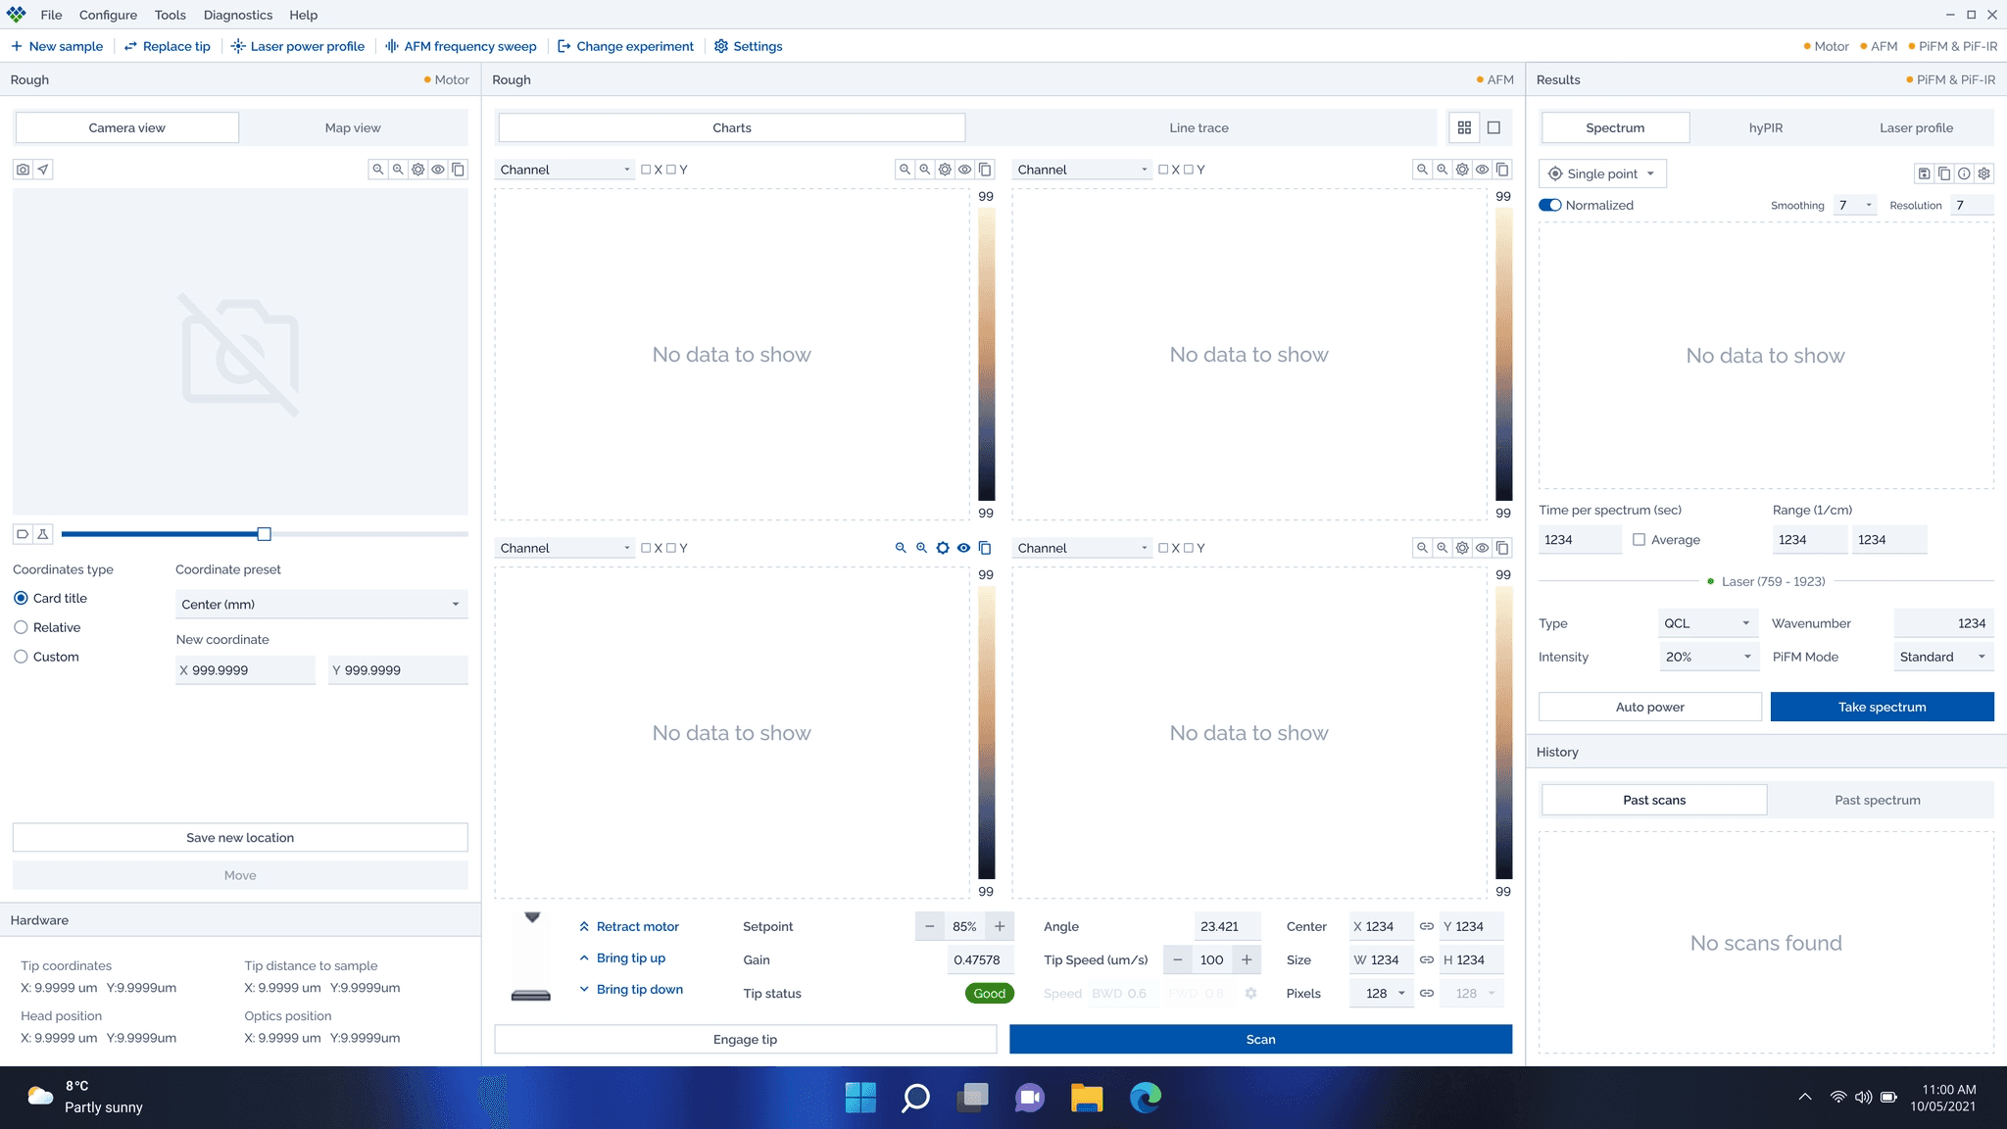
Task: Click the link icon between Center X and Y
Action: (x=1427, y=926)
